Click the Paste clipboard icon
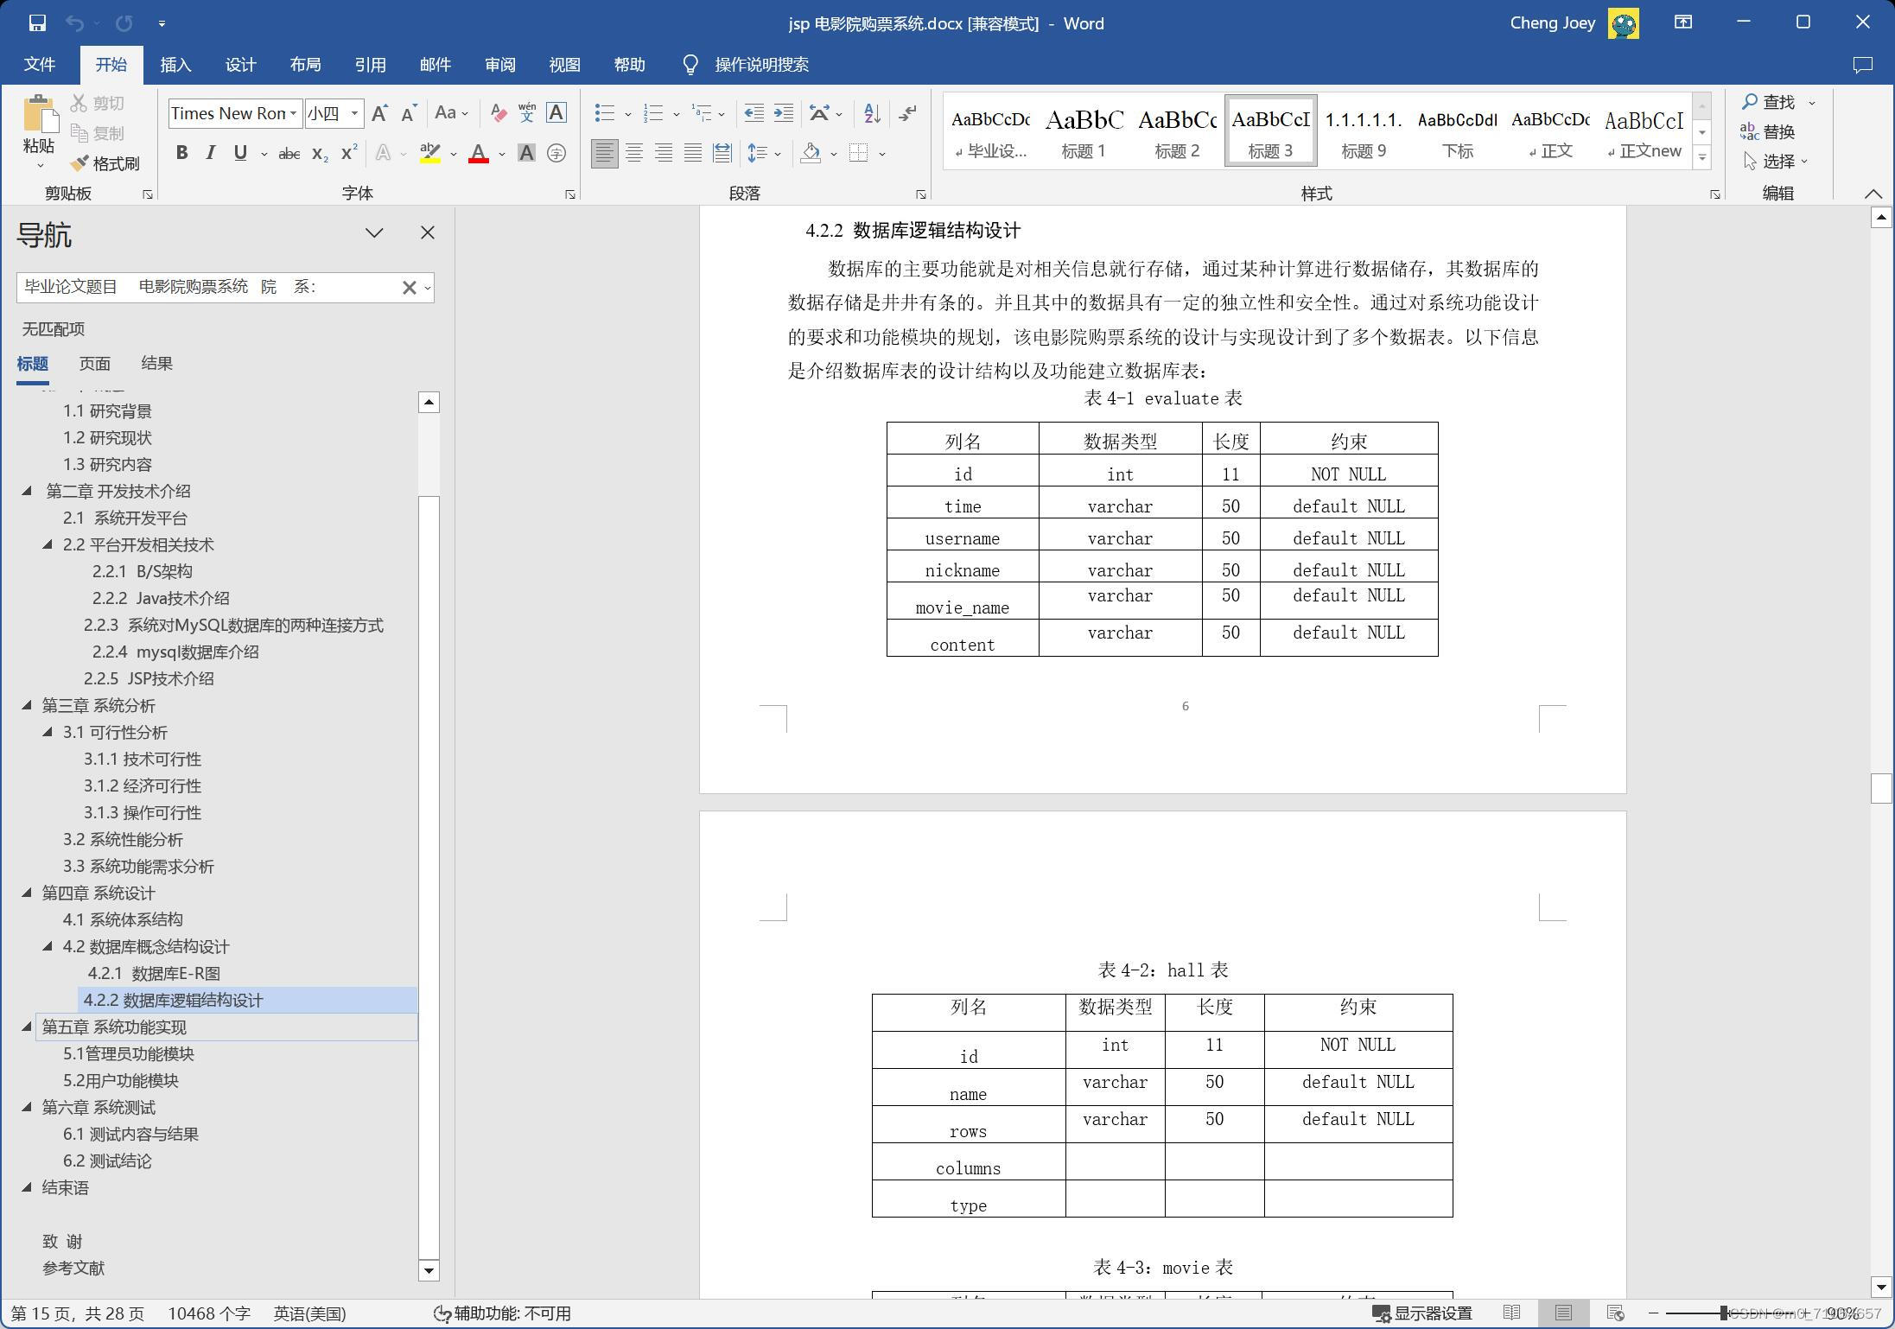 (x=39, y=115)
